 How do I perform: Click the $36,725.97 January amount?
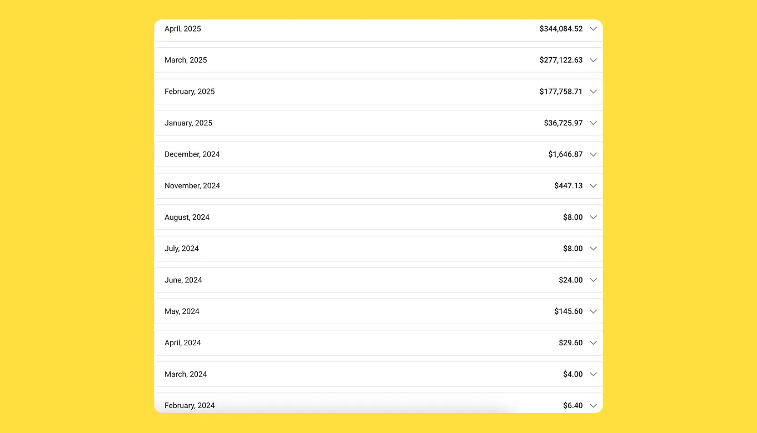pyautogui.click(x=563, y=123)
